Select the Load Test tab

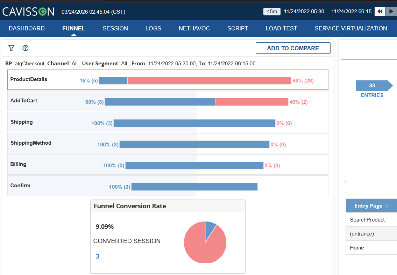click(281, 28)
